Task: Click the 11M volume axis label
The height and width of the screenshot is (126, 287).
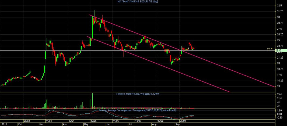Action: [279, 98]
